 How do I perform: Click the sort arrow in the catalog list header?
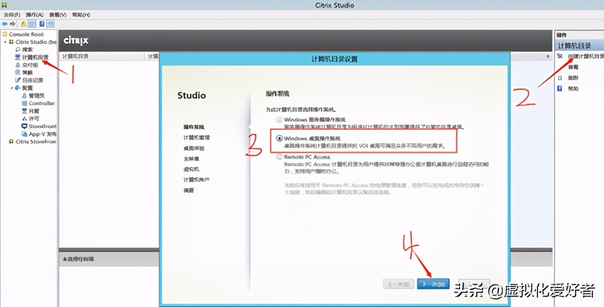point(548,57)
